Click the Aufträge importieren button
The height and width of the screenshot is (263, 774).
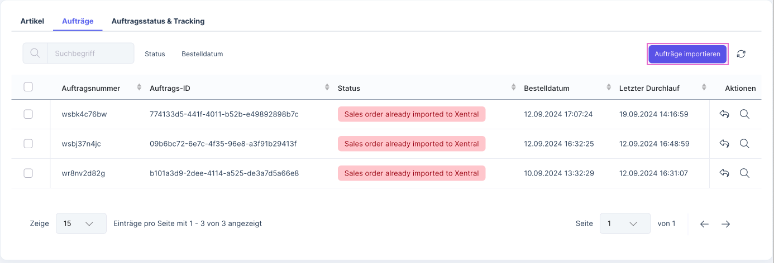tap(687, 54)
